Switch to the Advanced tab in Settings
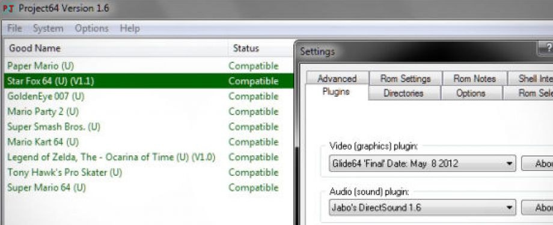Screen dimensions: 553x225 tap(337, 79)
